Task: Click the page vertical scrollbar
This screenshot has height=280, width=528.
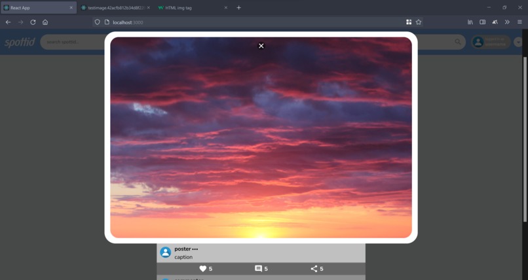Action: pyautogui.click(x=525, y=139)
